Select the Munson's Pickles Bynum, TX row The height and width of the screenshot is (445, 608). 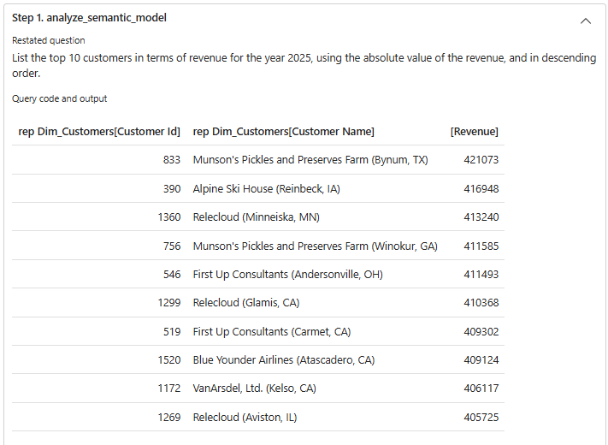point(310,160)
